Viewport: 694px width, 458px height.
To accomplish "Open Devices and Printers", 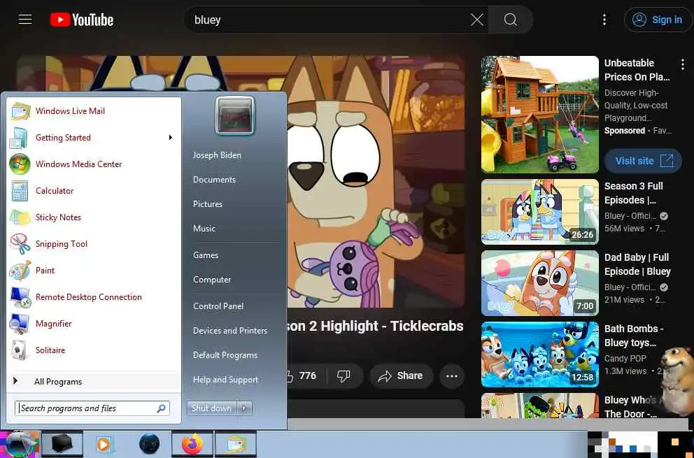I will tap(230, 331).
